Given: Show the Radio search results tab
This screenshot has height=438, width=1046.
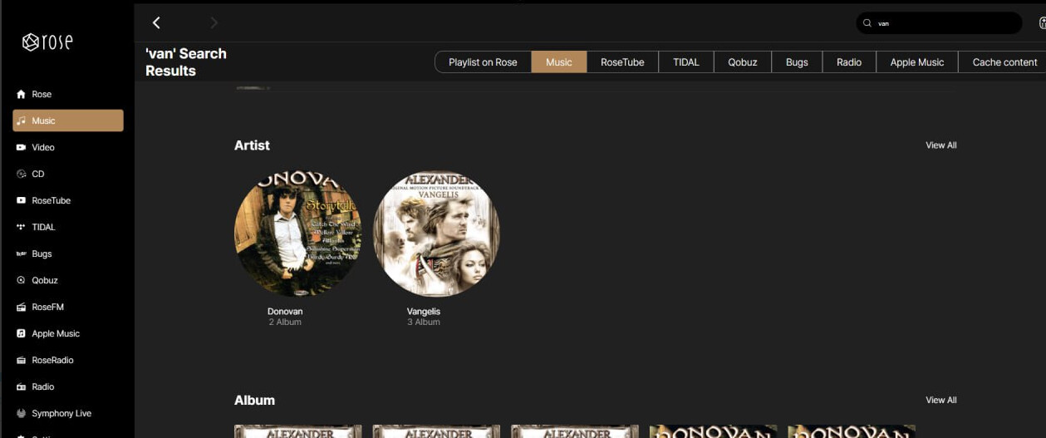Looking at the screenshot, I should click(x=848, y=62).
